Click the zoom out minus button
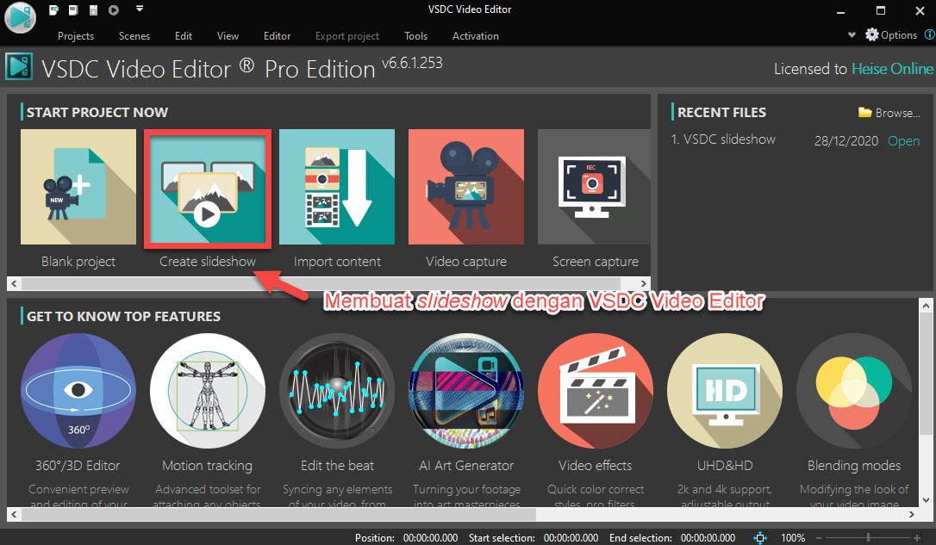Viewport: 936px width, 545px height. pyautogui.click(x=819, y=538)
